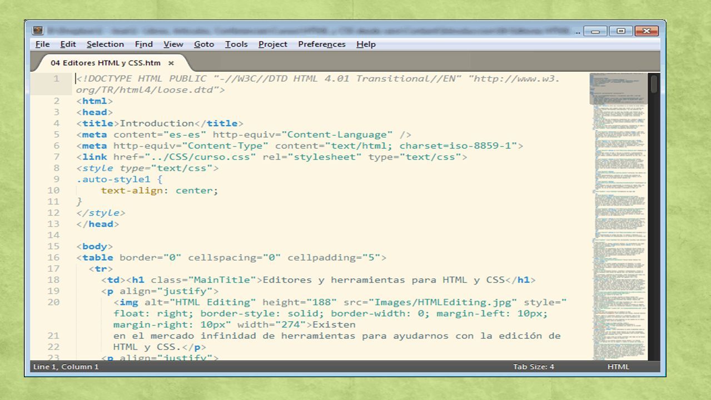
Task: Click Line 1, Column 1 status text
Action: (x=66, y=367)
